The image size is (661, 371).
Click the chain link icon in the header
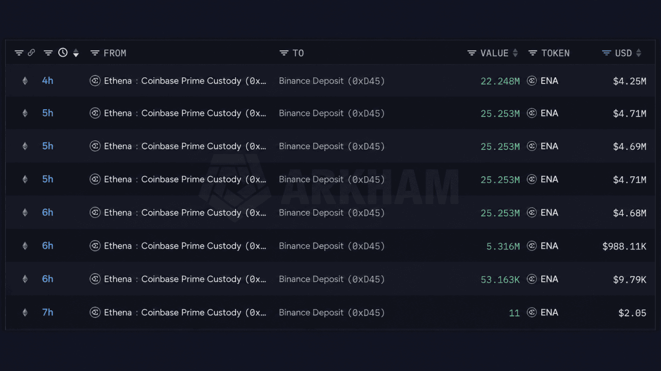[32, 53]
